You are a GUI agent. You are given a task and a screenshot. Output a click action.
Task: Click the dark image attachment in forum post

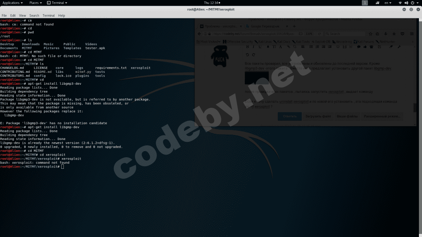pos(257,78)
